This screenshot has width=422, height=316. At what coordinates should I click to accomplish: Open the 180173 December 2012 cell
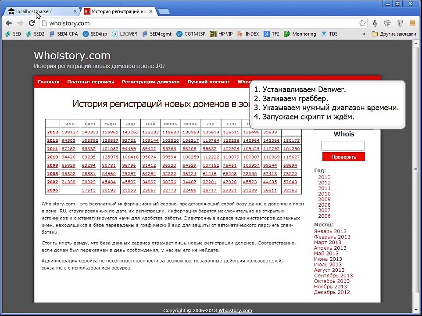pyautogui.click(x=291, y=140)
